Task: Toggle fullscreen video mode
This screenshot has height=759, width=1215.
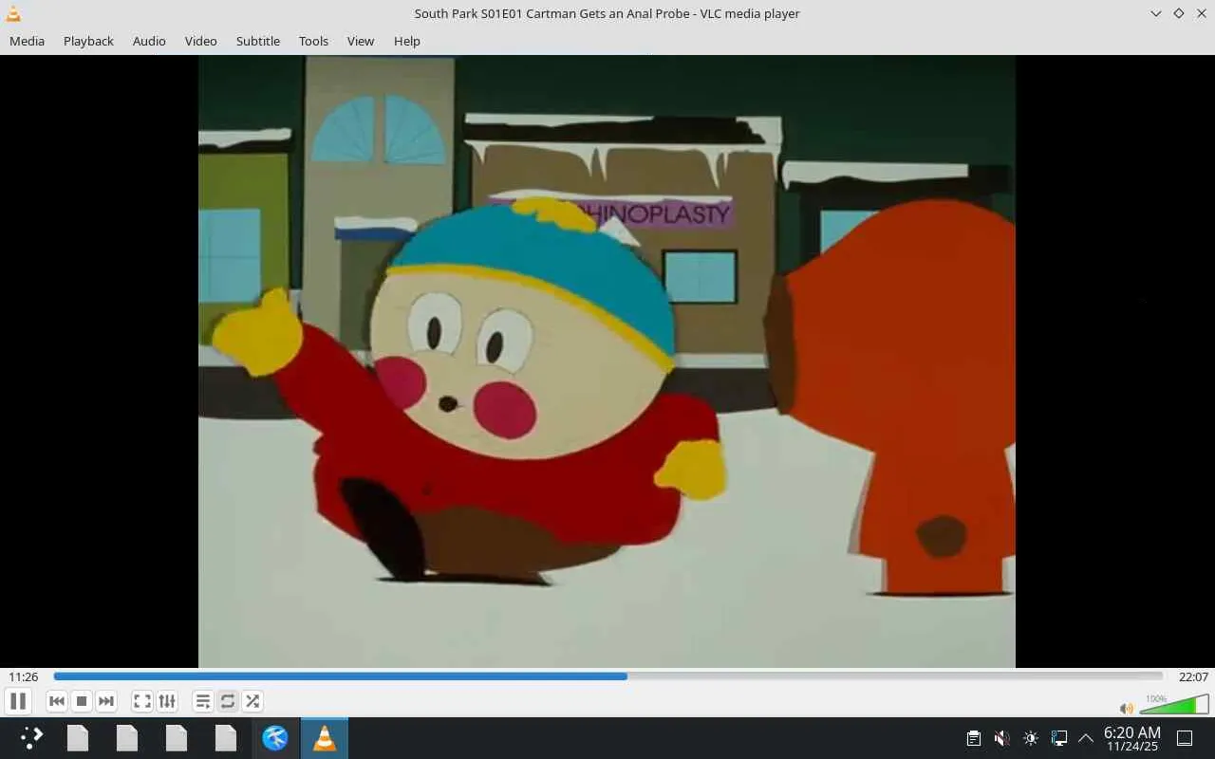Action: point(142,701)
